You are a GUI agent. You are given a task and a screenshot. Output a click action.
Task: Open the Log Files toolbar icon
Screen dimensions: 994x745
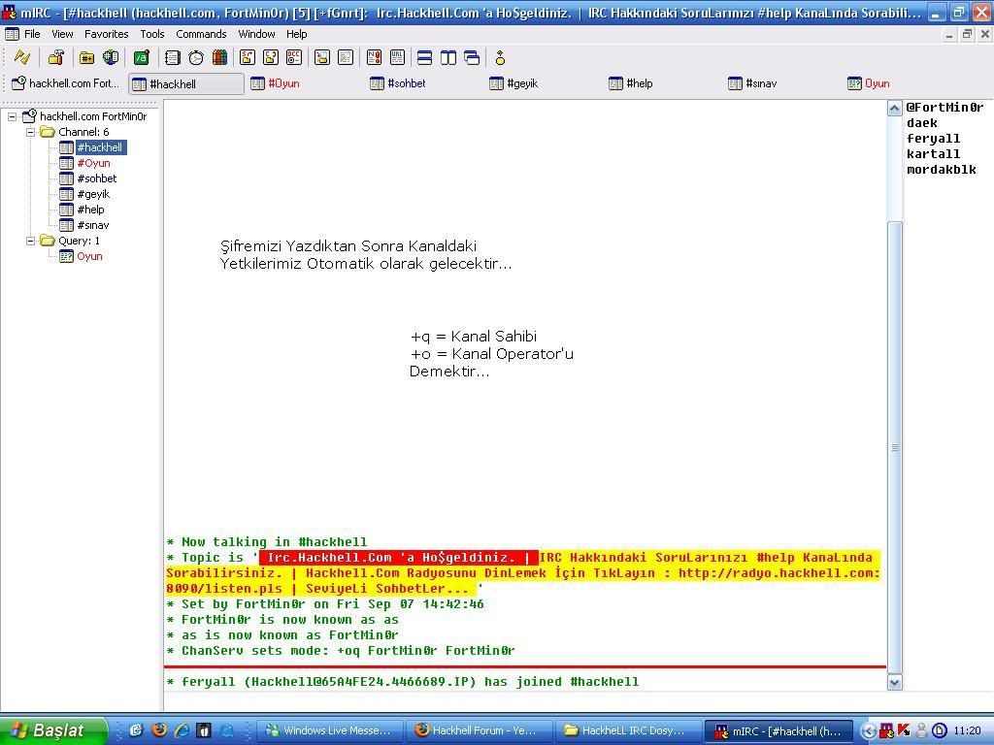coord(346,58)
